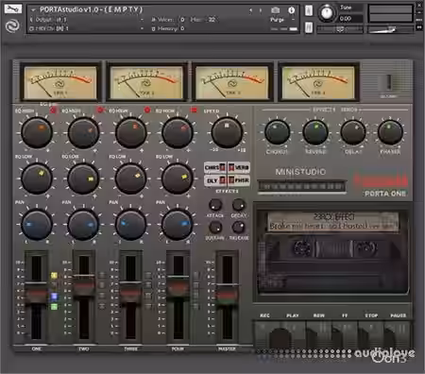Flip the switch right of VU meters
425x374 pixels.
coord(389,82)
